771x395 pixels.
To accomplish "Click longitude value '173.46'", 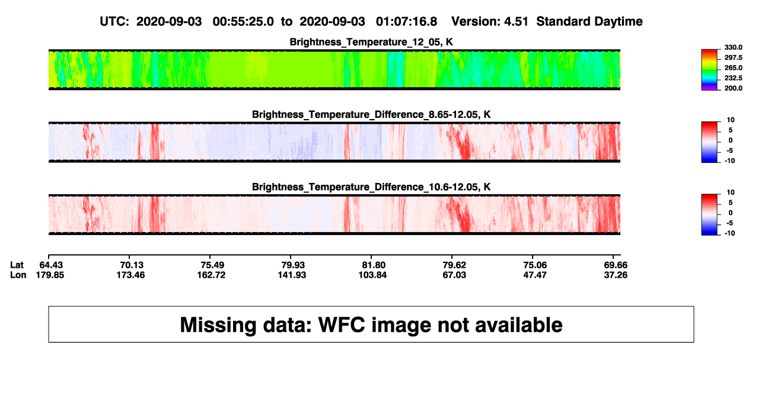I will click(132, 275).
